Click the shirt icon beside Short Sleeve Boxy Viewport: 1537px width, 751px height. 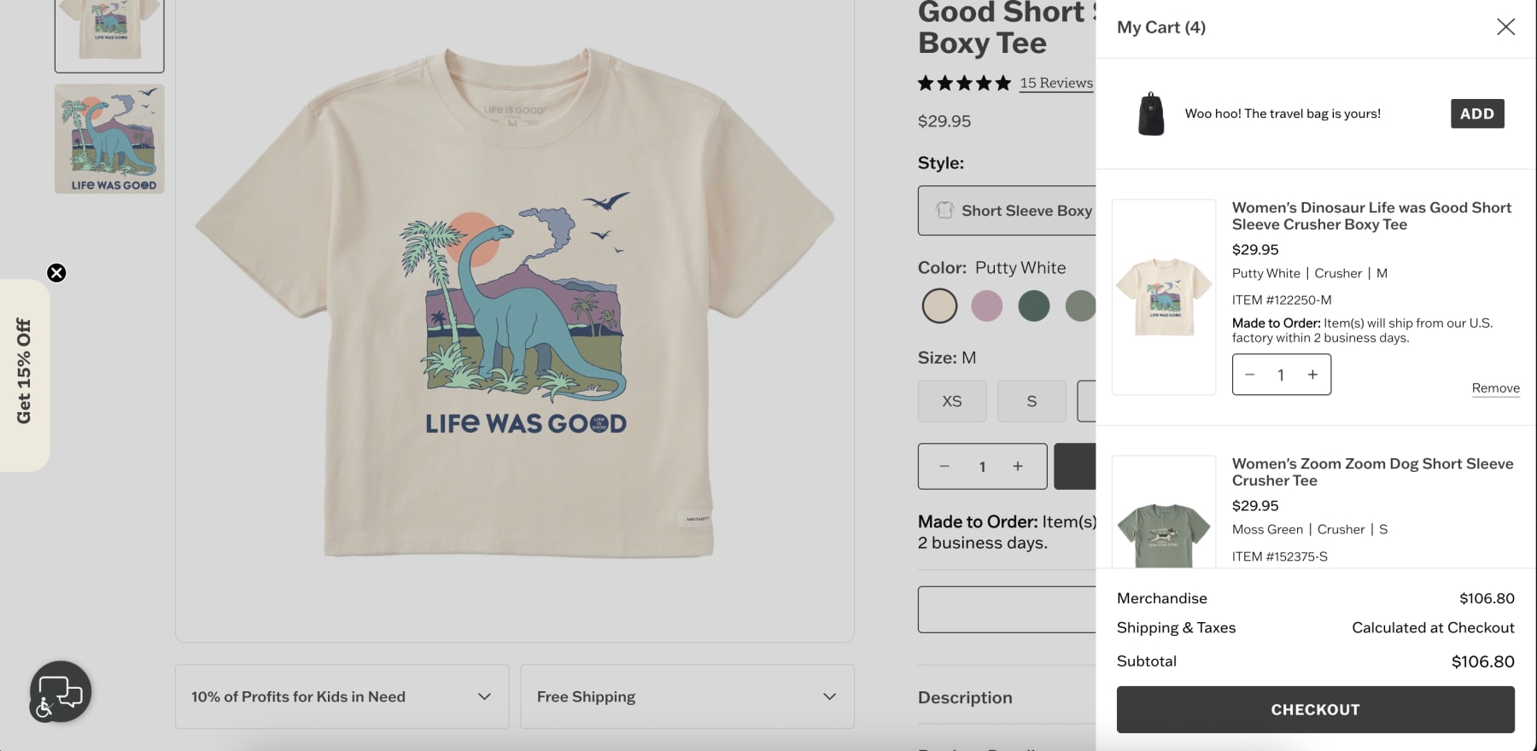pos(943,211)
